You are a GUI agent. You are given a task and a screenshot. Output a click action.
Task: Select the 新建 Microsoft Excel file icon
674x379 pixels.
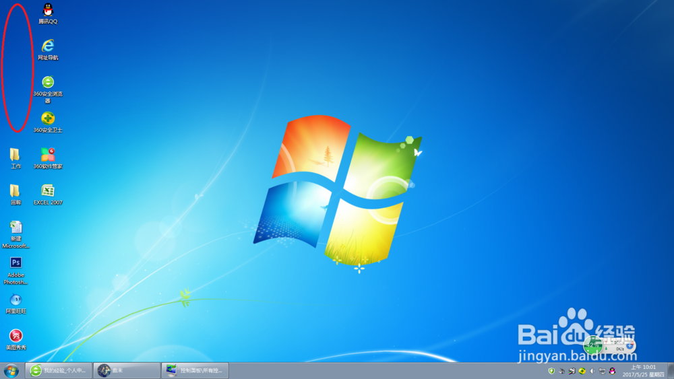16,234
